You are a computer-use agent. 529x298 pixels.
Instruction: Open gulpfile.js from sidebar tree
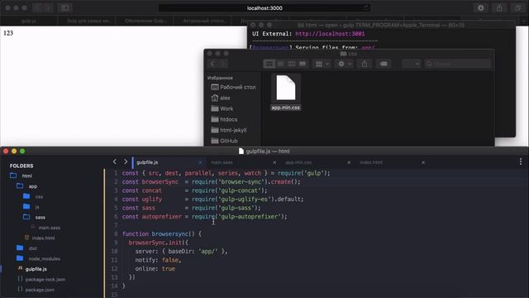point(36,269)
